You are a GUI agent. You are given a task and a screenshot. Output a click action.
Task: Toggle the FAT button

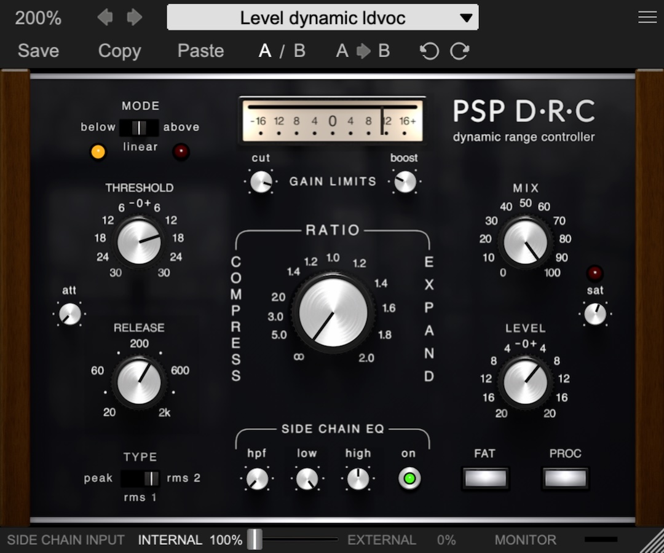485,478
